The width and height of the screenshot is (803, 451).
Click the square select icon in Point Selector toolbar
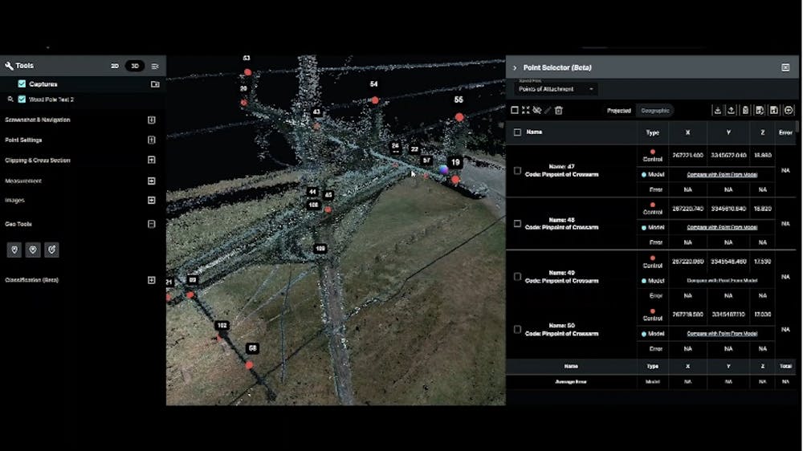point(515,110)
